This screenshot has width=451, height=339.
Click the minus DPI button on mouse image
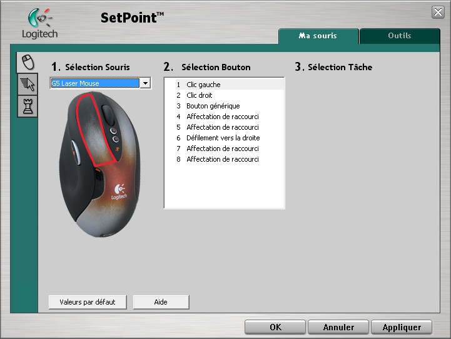pyautogui.click(x=115, y=140)
